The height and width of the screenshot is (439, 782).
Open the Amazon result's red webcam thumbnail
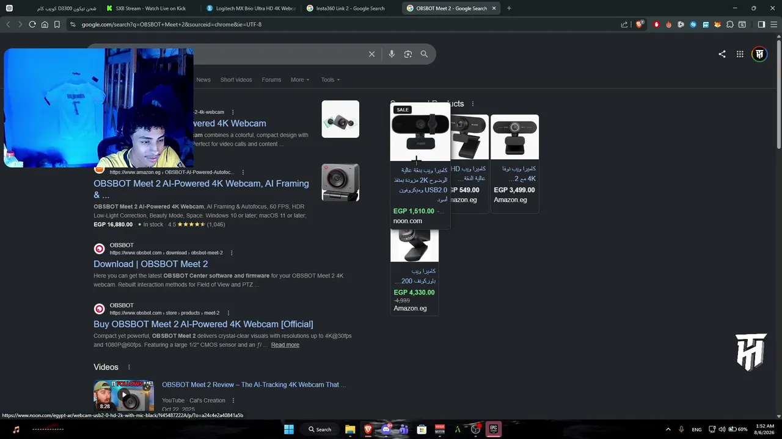(340, 182)
